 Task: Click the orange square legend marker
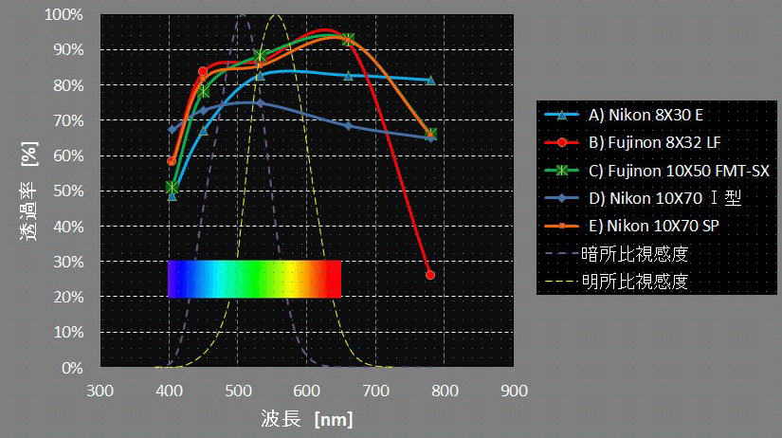point(562,226)
